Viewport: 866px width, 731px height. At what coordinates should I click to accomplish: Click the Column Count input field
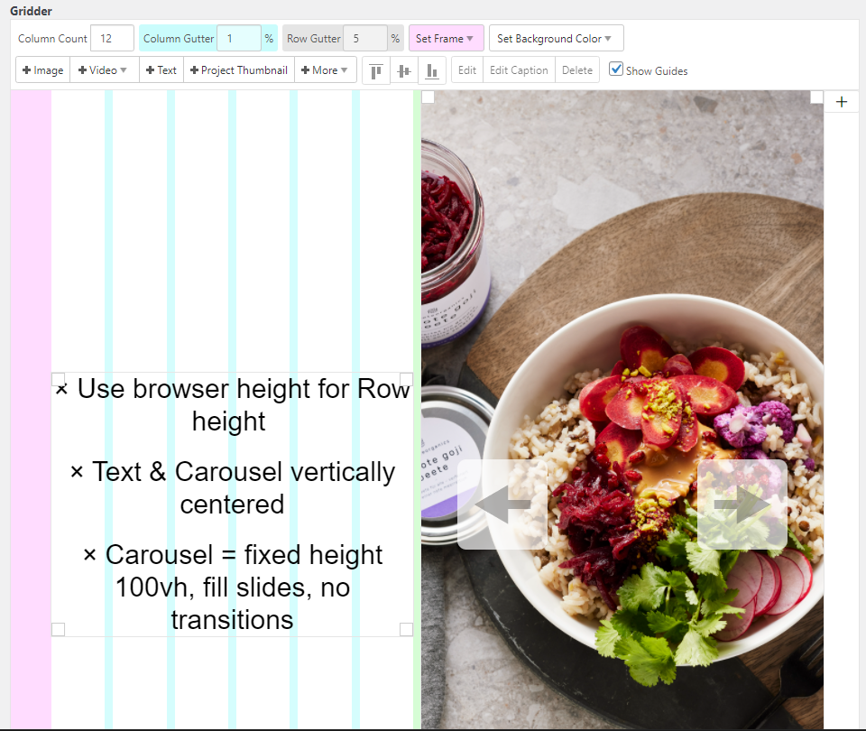point(112,39)
